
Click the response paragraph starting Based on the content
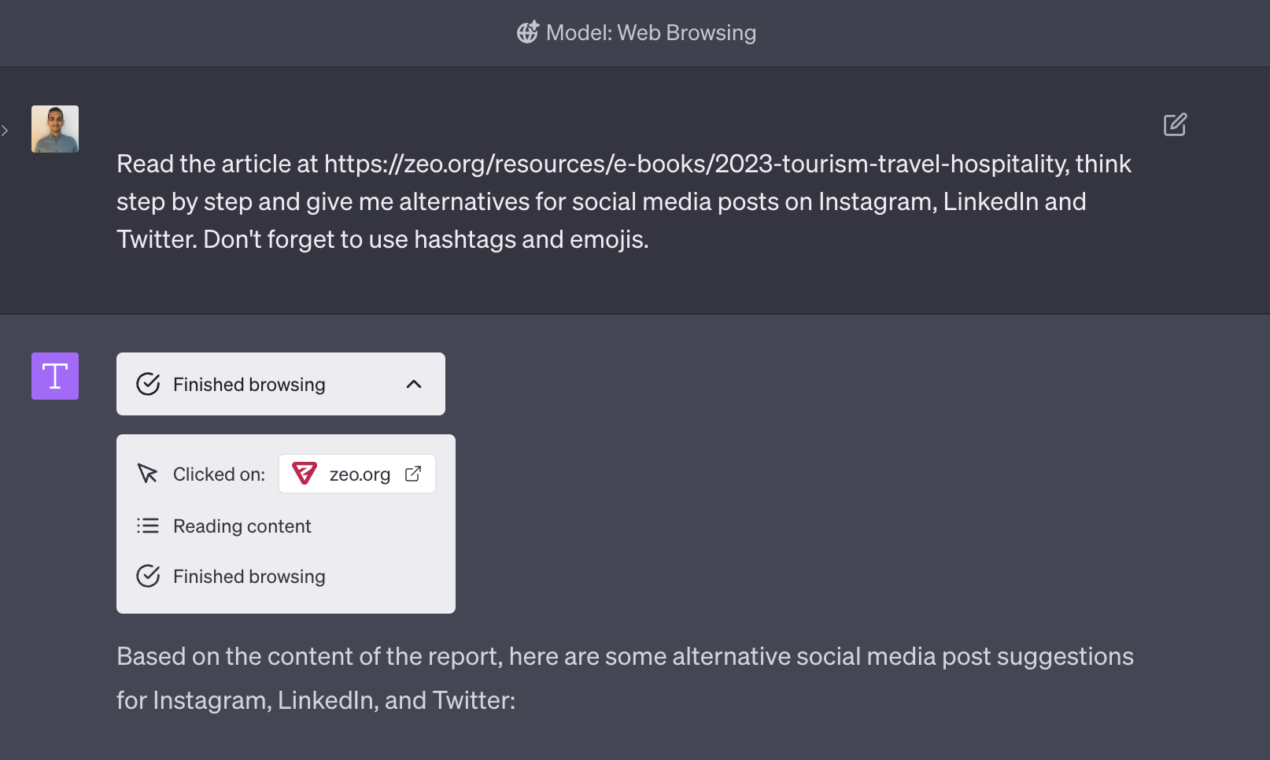[x=625, y=678]
